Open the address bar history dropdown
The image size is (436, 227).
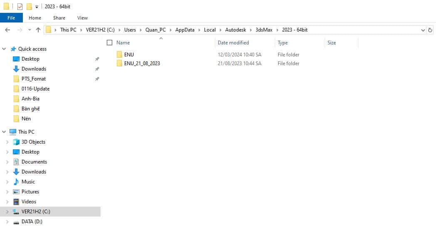pos(423,30)
